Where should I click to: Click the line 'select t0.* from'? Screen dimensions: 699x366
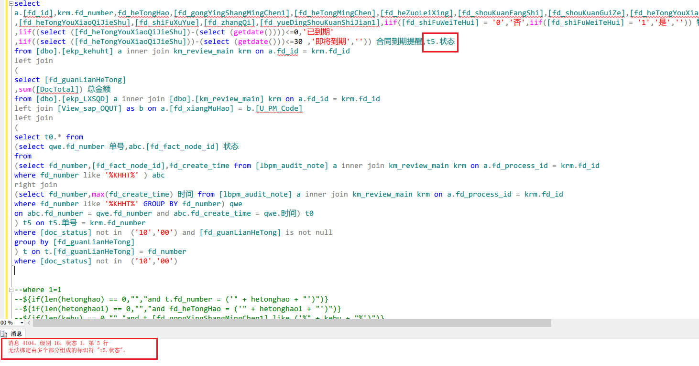pos(49,137)
